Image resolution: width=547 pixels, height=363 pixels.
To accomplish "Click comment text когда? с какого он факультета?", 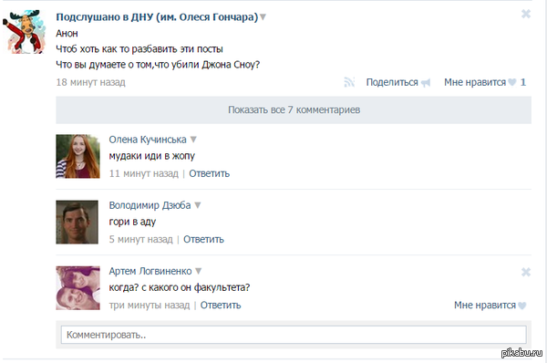I will click(x=180, y=287).
